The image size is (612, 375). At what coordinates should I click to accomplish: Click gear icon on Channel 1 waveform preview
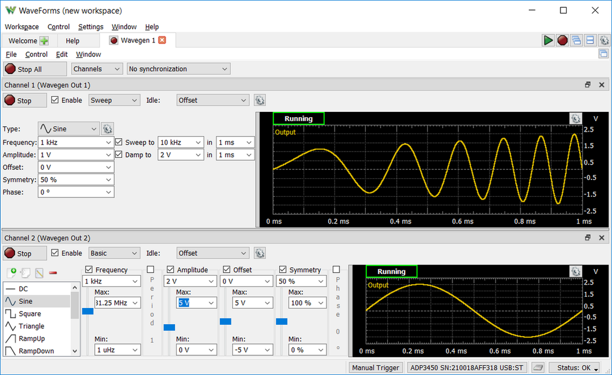click(x=575, y=119)
